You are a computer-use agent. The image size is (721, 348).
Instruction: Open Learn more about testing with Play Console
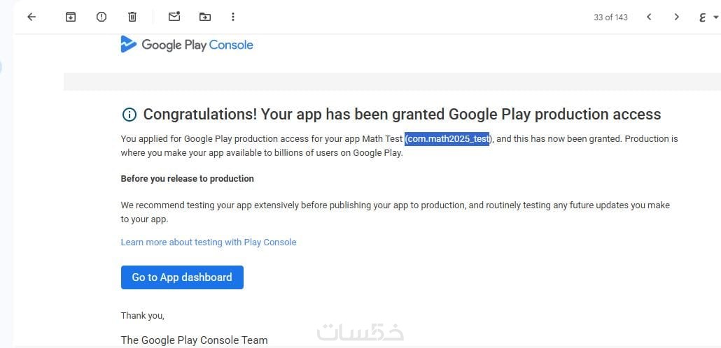point(209,242)
